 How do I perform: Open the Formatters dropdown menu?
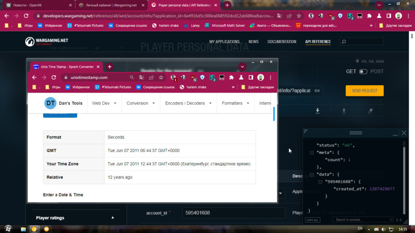236,103
